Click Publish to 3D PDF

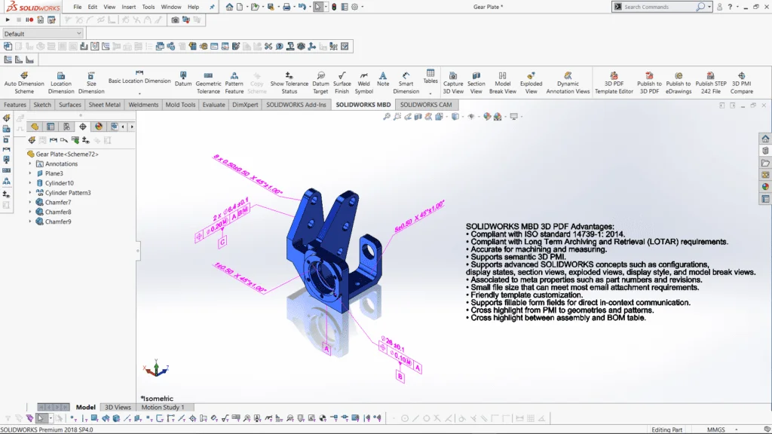pyautogui.click(x=649, y=83)
